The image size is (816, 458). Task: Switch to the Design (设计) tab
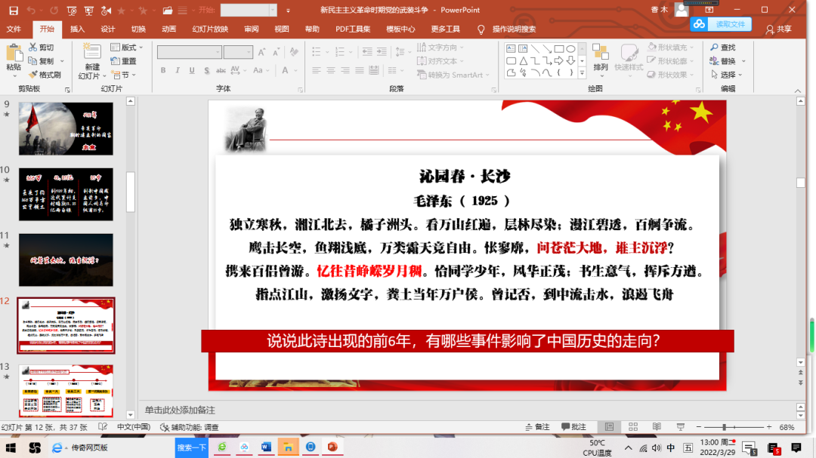[x=108, y=29]
